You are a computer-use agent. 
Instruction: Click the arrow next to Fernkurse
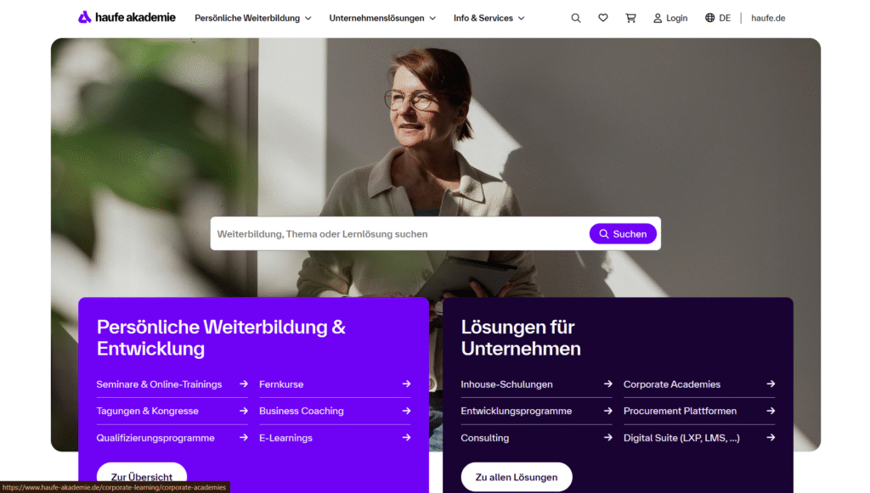click(407, 384)
